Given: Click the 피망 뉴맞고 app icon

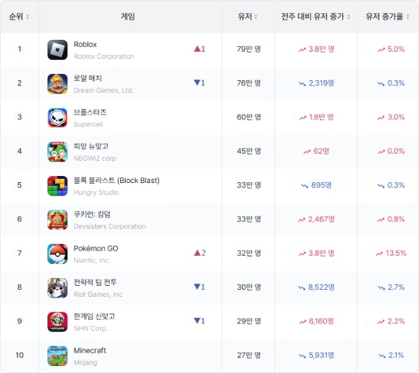Looking at the screenshot, I should click(x=57, y=152).
